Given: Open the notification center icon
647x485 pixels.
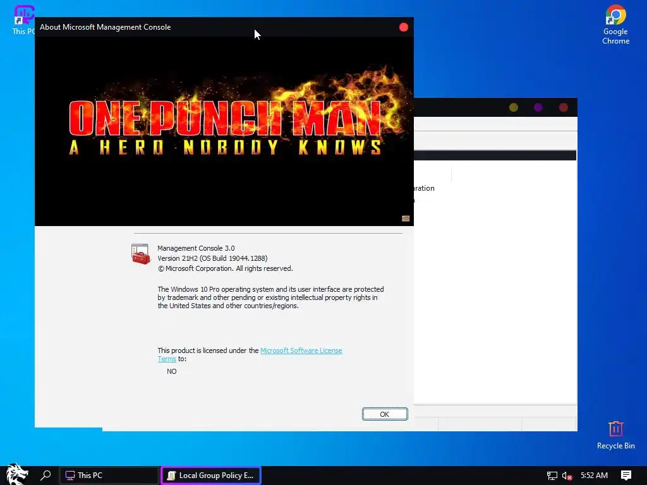Looking at the screenshot, I should [626, 475].
